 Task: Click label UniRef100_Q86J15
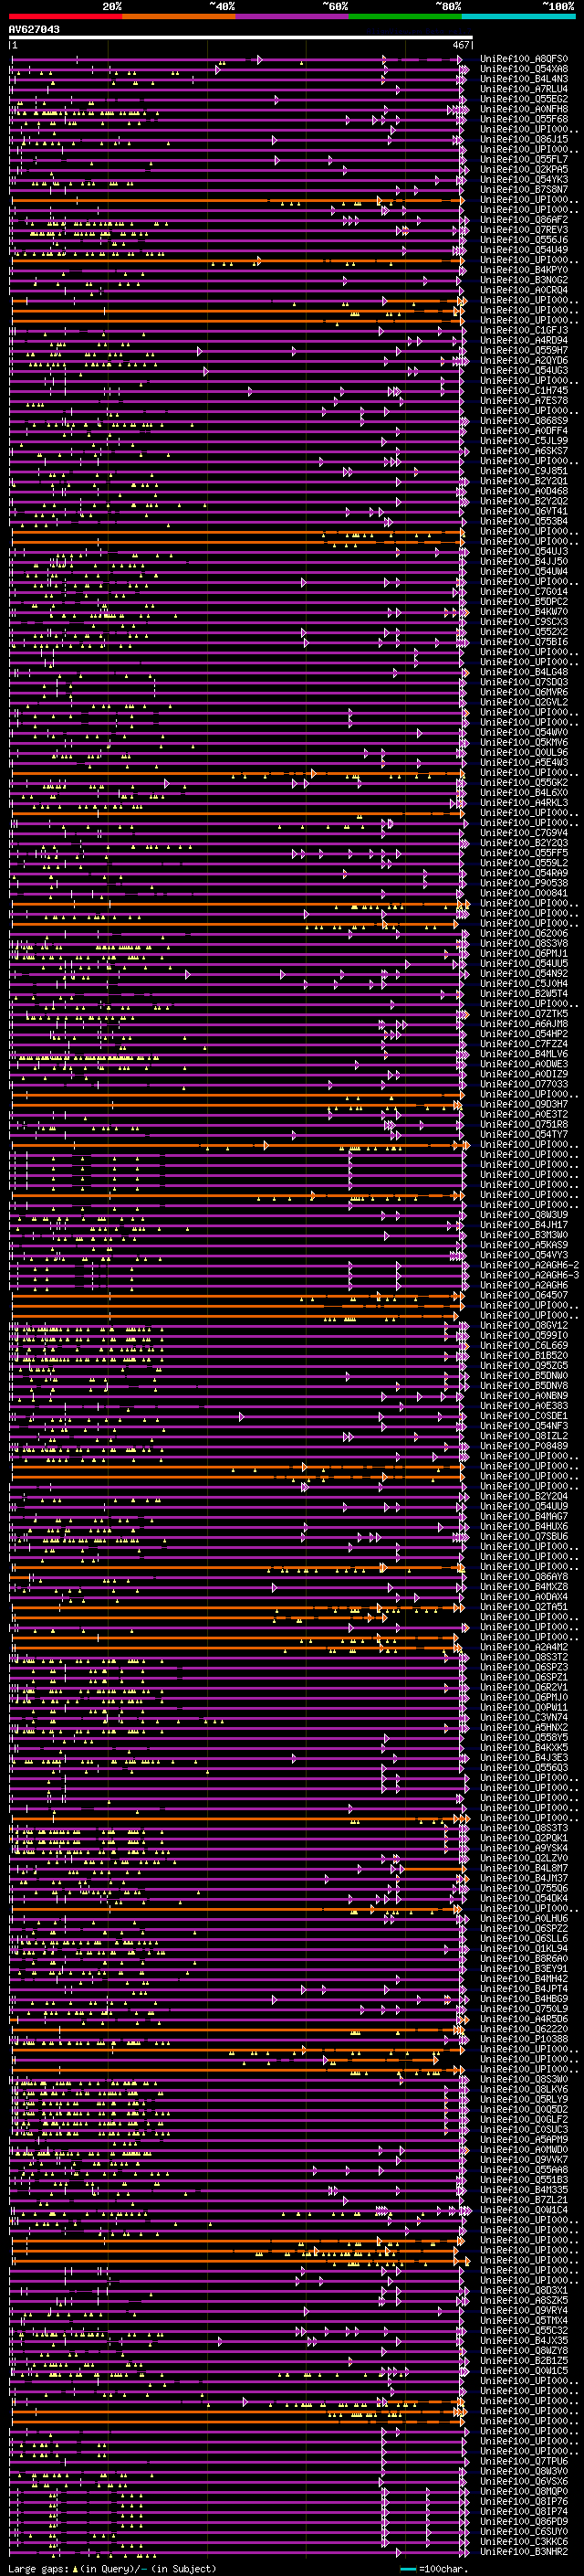(x=524, y=139)
